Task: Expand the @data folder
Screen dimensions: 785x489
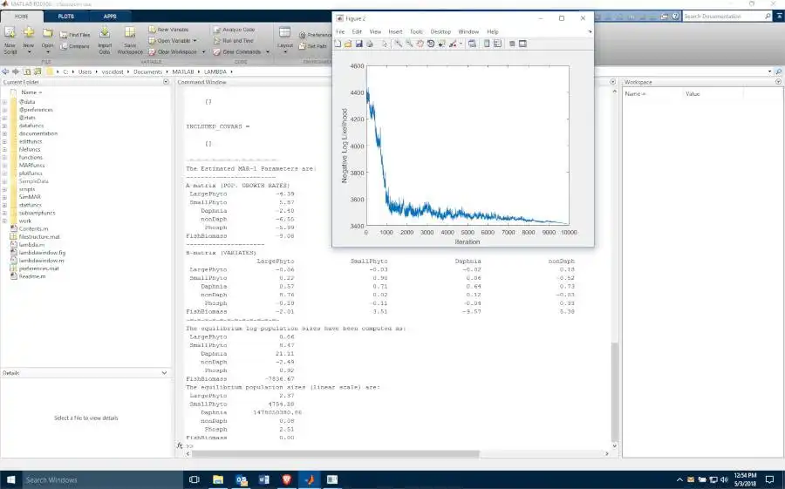Action: [4, 102]
